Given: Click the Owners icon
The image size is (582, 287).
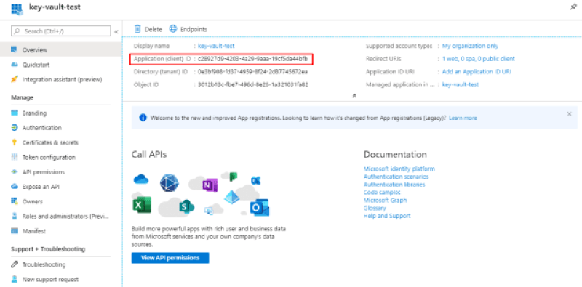Looking at the screenshot, I should [x=15, y=201].
